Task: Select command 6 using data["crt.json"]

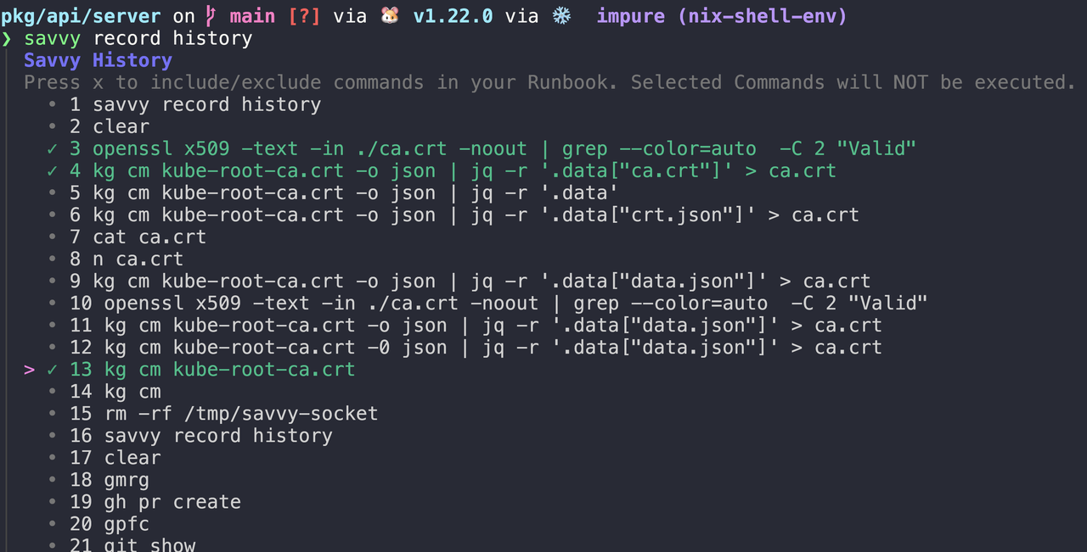Action: 465,215
